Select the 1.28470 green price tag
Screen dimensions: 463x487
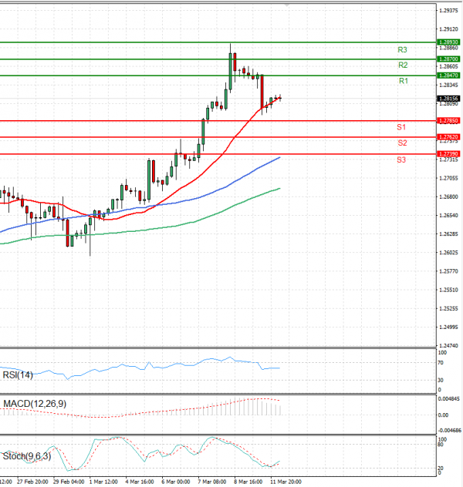point(448,76)
